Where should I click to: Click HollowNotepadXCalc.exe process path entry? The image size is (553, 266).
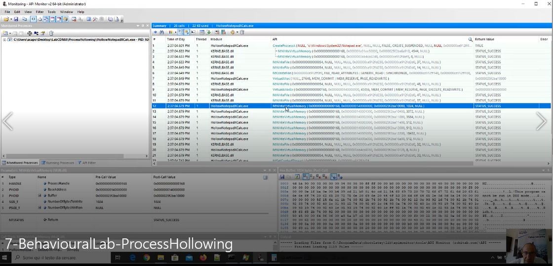click(x=81, y=40)
